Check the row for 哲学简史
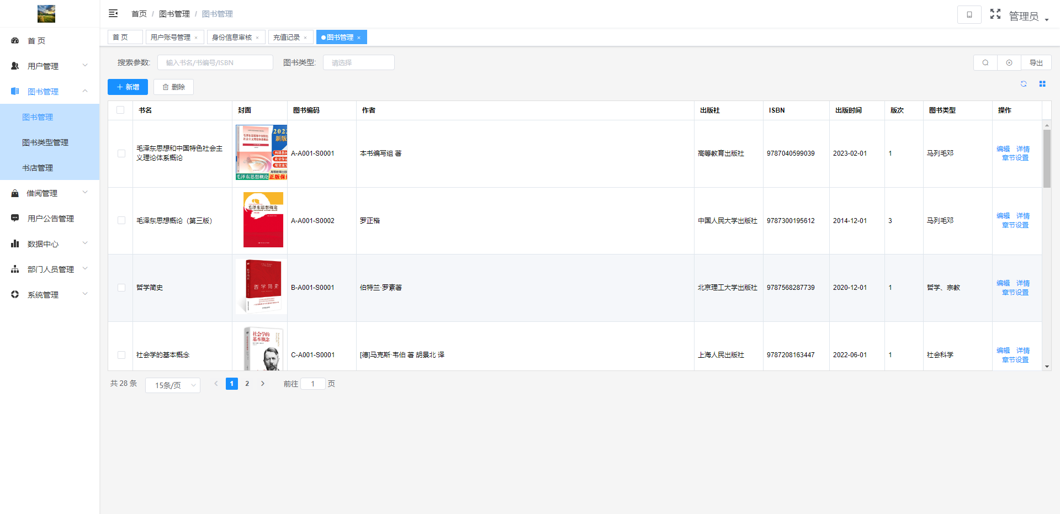The height and width of the screenshot is (514, 1060). tap(121, 288)
